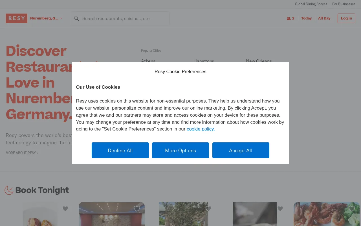This screenshot has width=361, height=226.
Task: Open the cookie policy link
Action: pos(201,129)
